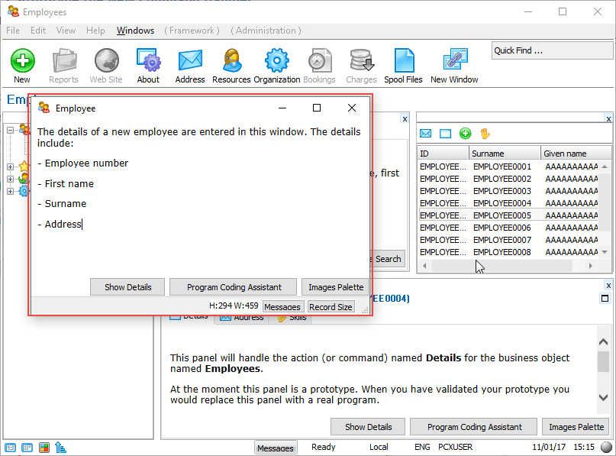Select the EMPLOYEE0001 row
Viewport: 616px width, 456px height.
(x=508, y=167)
